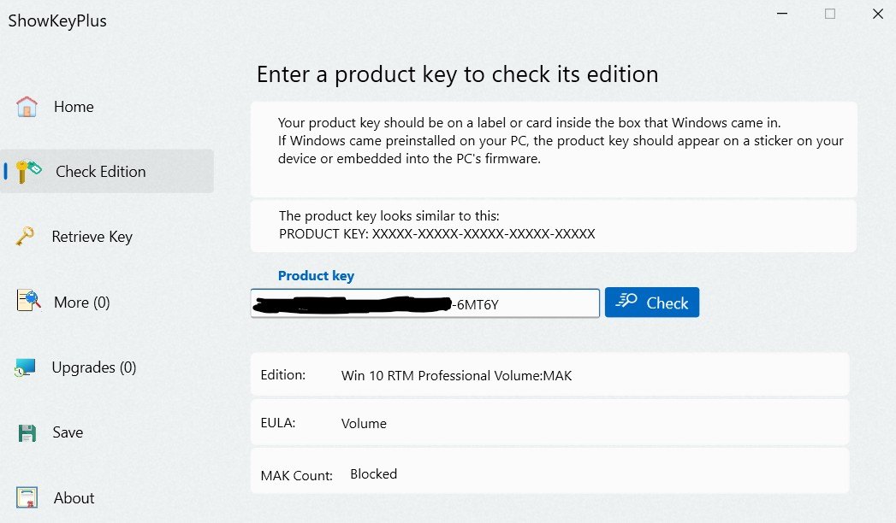Click the Retrieve Key golden key icon
Screen dimensions: 896x523
tap(25, 236)
